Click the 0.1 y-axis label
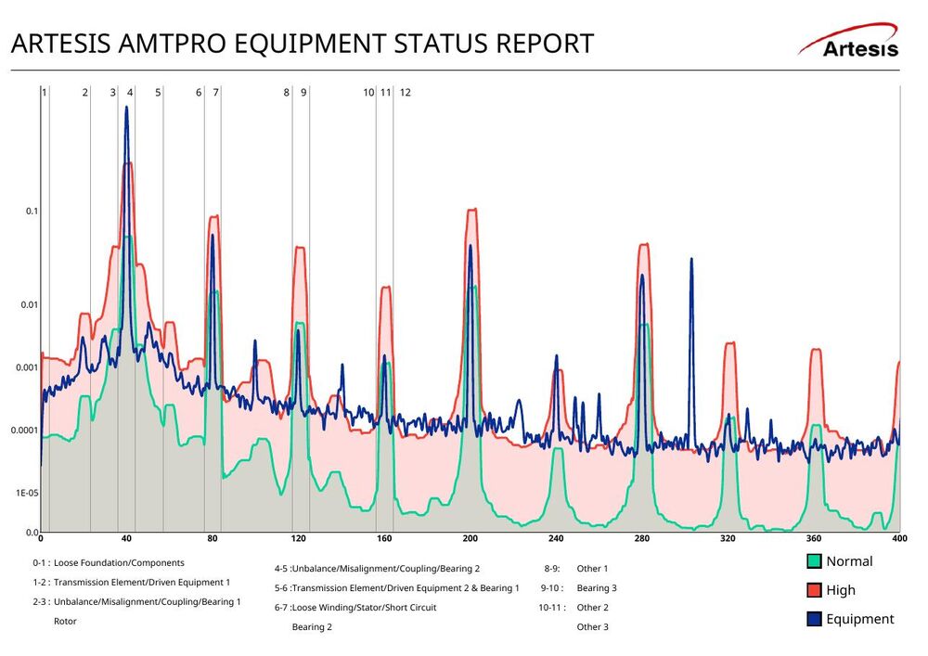This screenshot has height=656, width=928. pos(32,212)
